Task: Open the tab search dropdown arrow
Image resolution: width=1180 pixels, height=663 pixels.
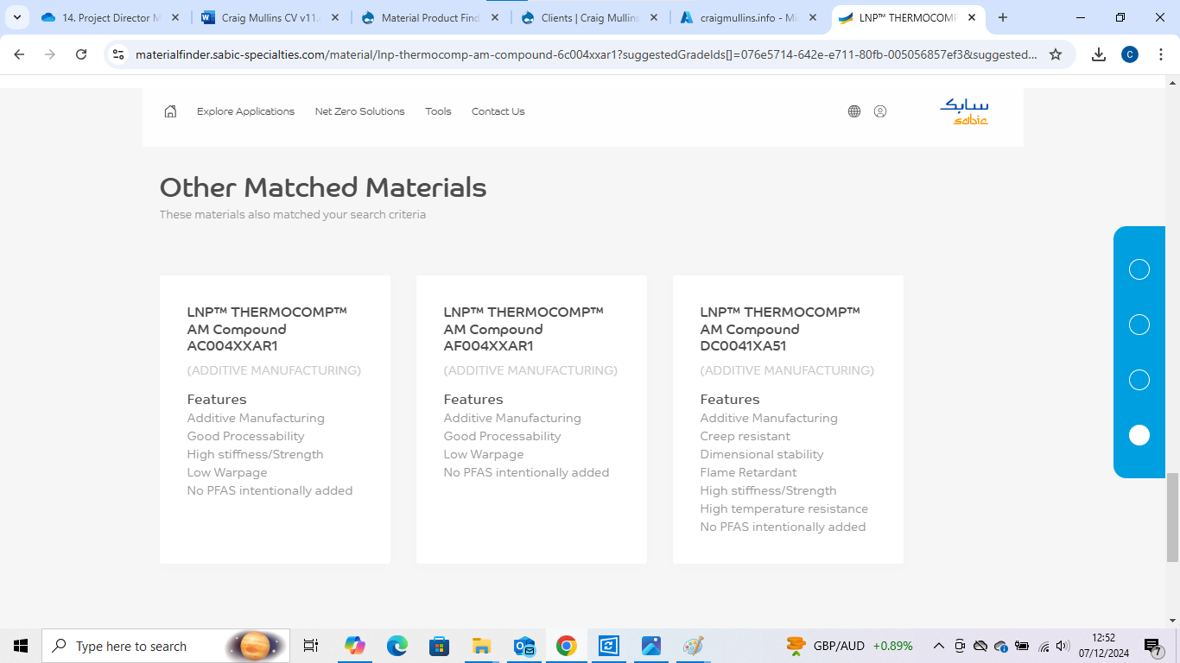Action: [16, 17]
